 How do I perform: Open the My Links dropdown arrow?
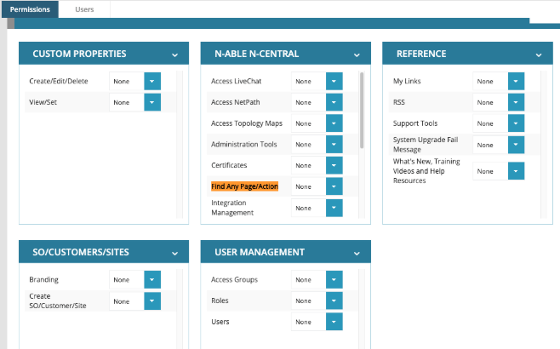[x=516, y=82]
